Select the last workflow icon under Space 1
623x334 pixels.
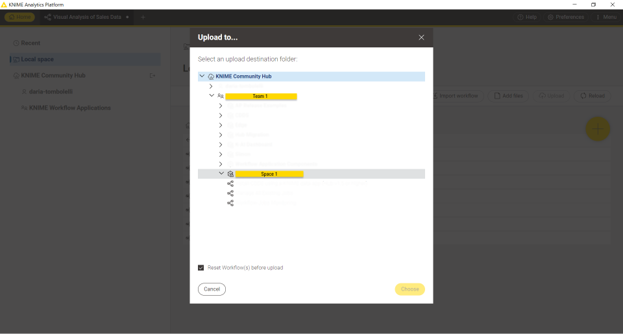230,203
